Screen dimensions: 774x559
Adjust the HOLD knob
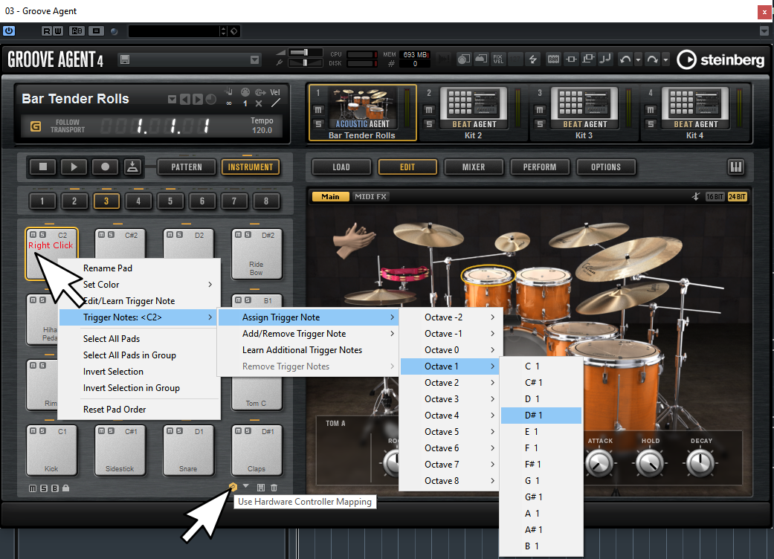650,463
